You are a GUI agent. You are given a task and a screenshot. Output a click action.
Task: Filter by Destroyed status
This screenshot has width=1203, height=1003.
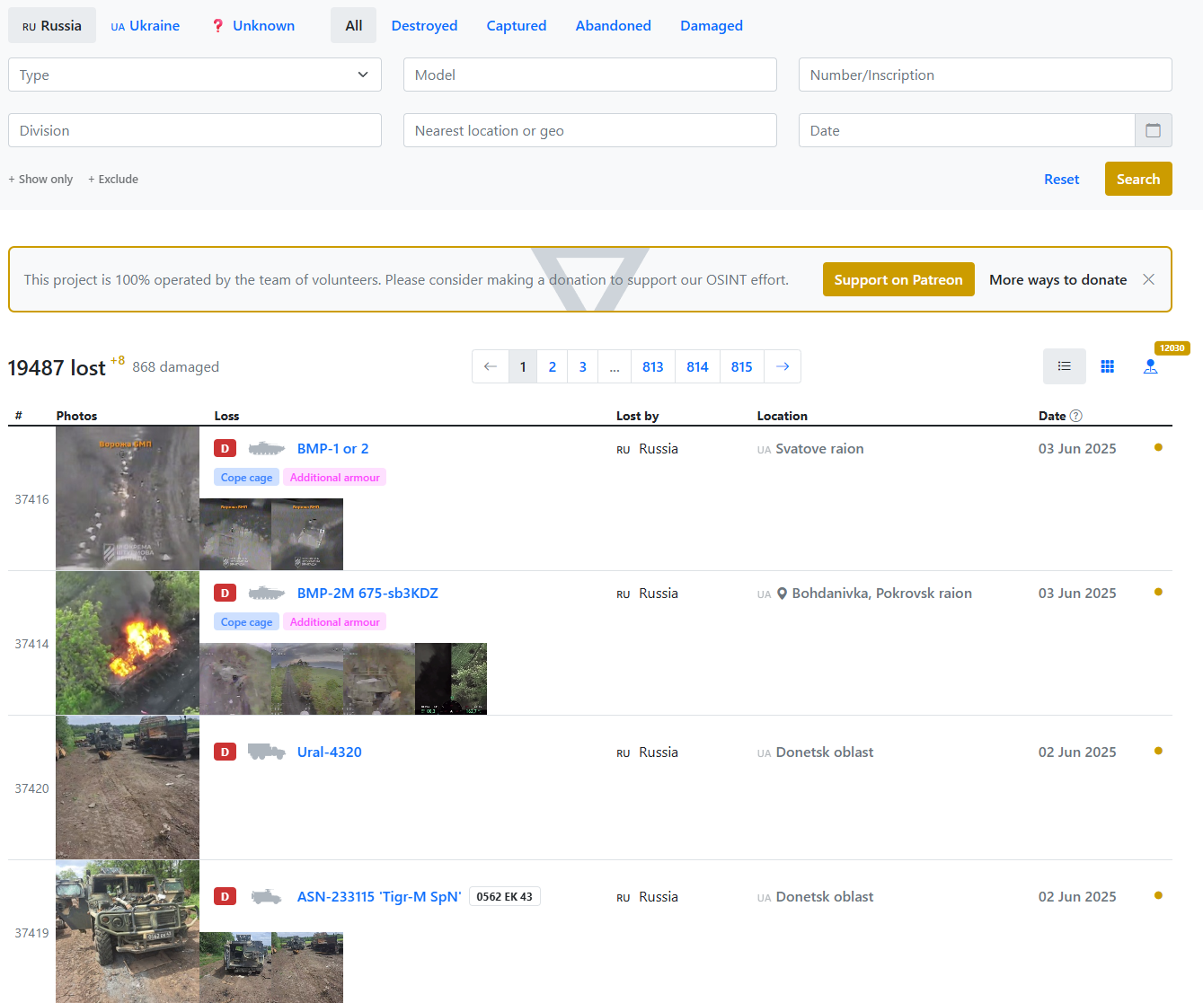pos(424,25)
